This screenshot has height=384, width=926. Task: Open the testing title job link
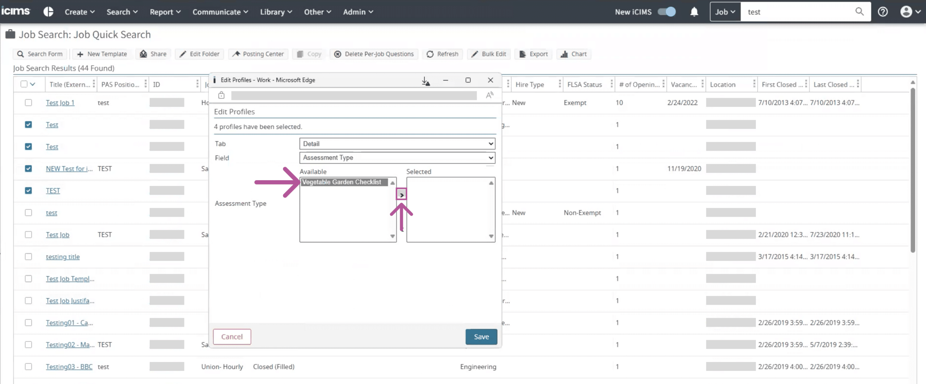tap(63, 257)
